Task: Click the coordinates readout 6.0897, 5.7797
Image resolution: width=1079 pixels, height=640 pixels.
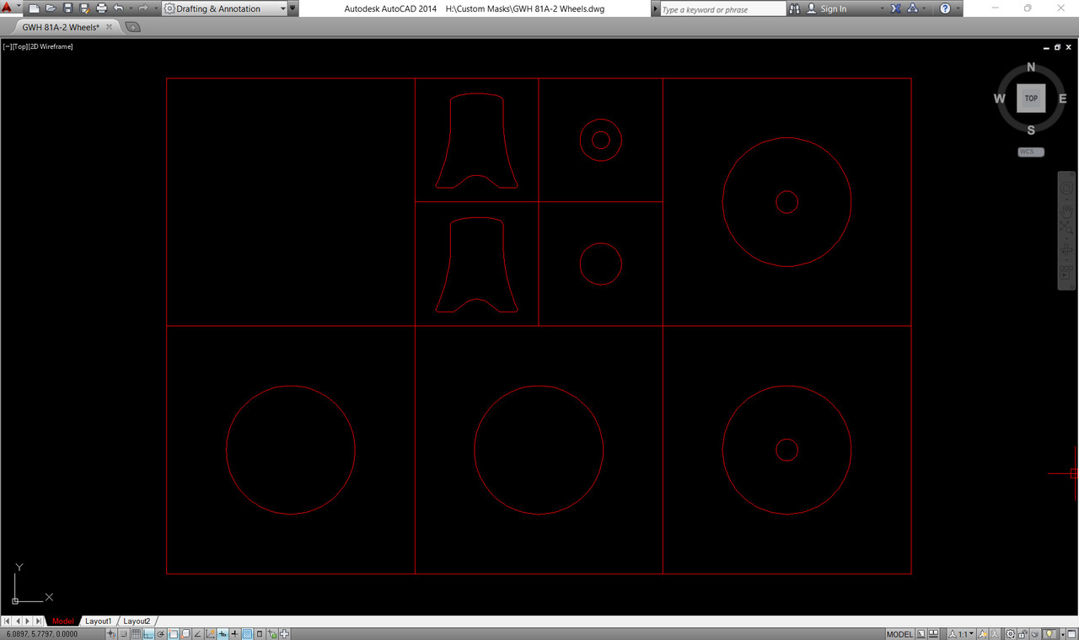Action: pos(42,634)
